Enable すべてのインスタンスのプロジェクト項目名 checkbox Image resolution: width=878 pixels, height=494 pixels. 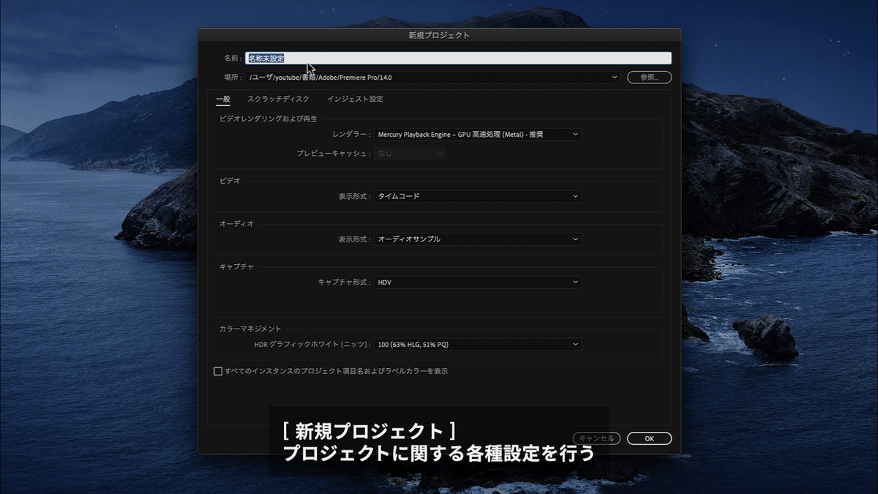coord(218,371)
